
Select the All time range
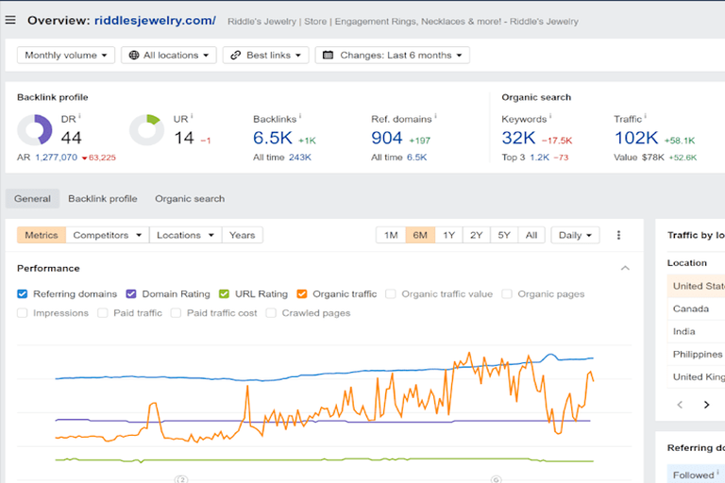coord(531,235)
